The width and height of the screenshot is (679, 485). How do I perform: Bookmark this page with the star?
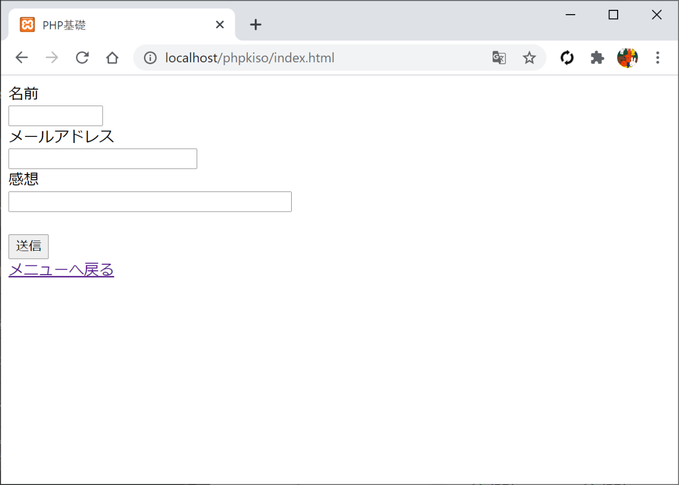[x=529, y=58]
